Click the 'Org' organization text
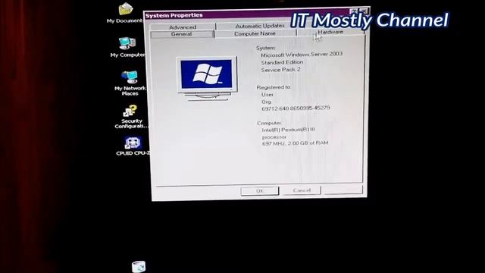 (266, 102)
